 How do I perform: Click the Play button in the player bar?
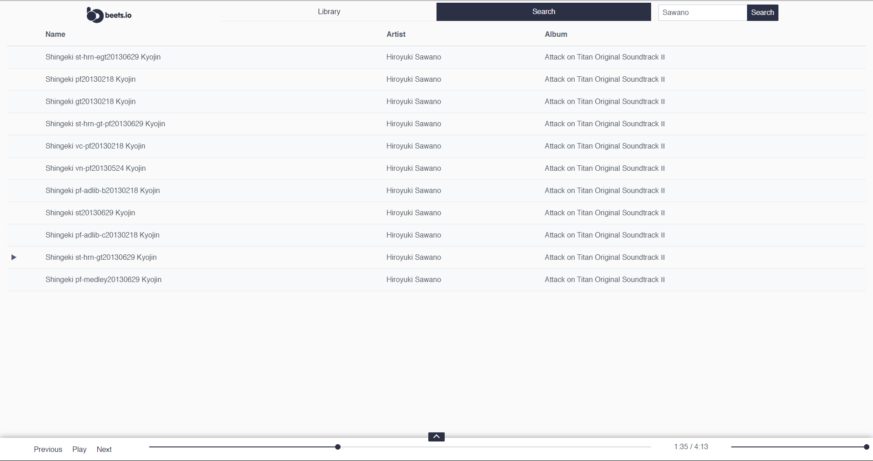tap(79, 449)
